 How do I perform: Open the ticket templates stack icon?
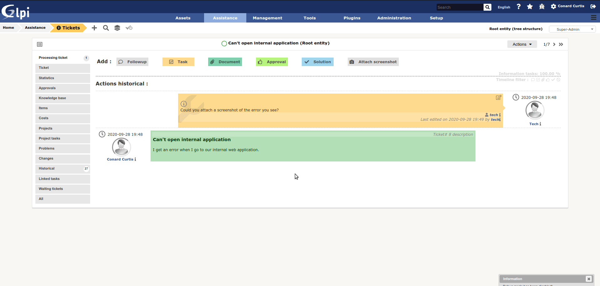tap(117, 28)
